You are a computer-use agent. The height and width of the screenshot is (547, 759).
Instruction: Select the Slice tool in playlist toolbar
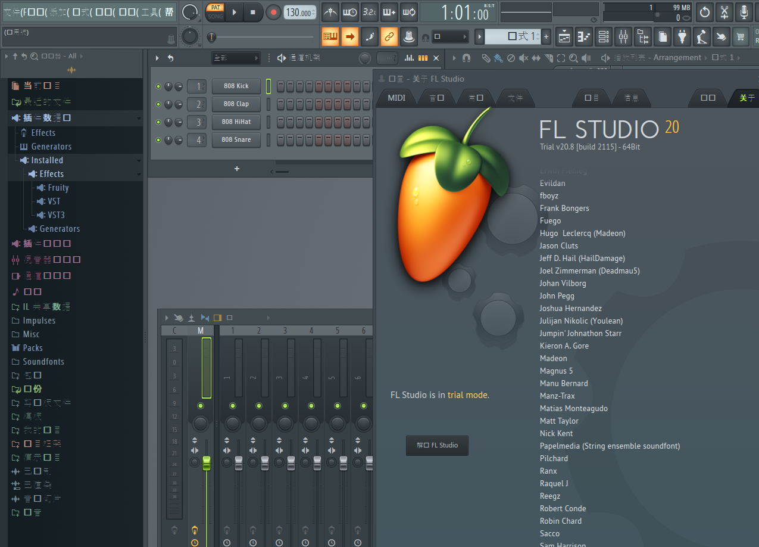click(549, 58)
